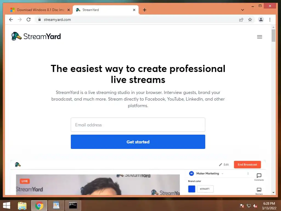Viewport: 281px width, 211px height.
Task: Click the LIVE badge on video
Action: (24, 181)
